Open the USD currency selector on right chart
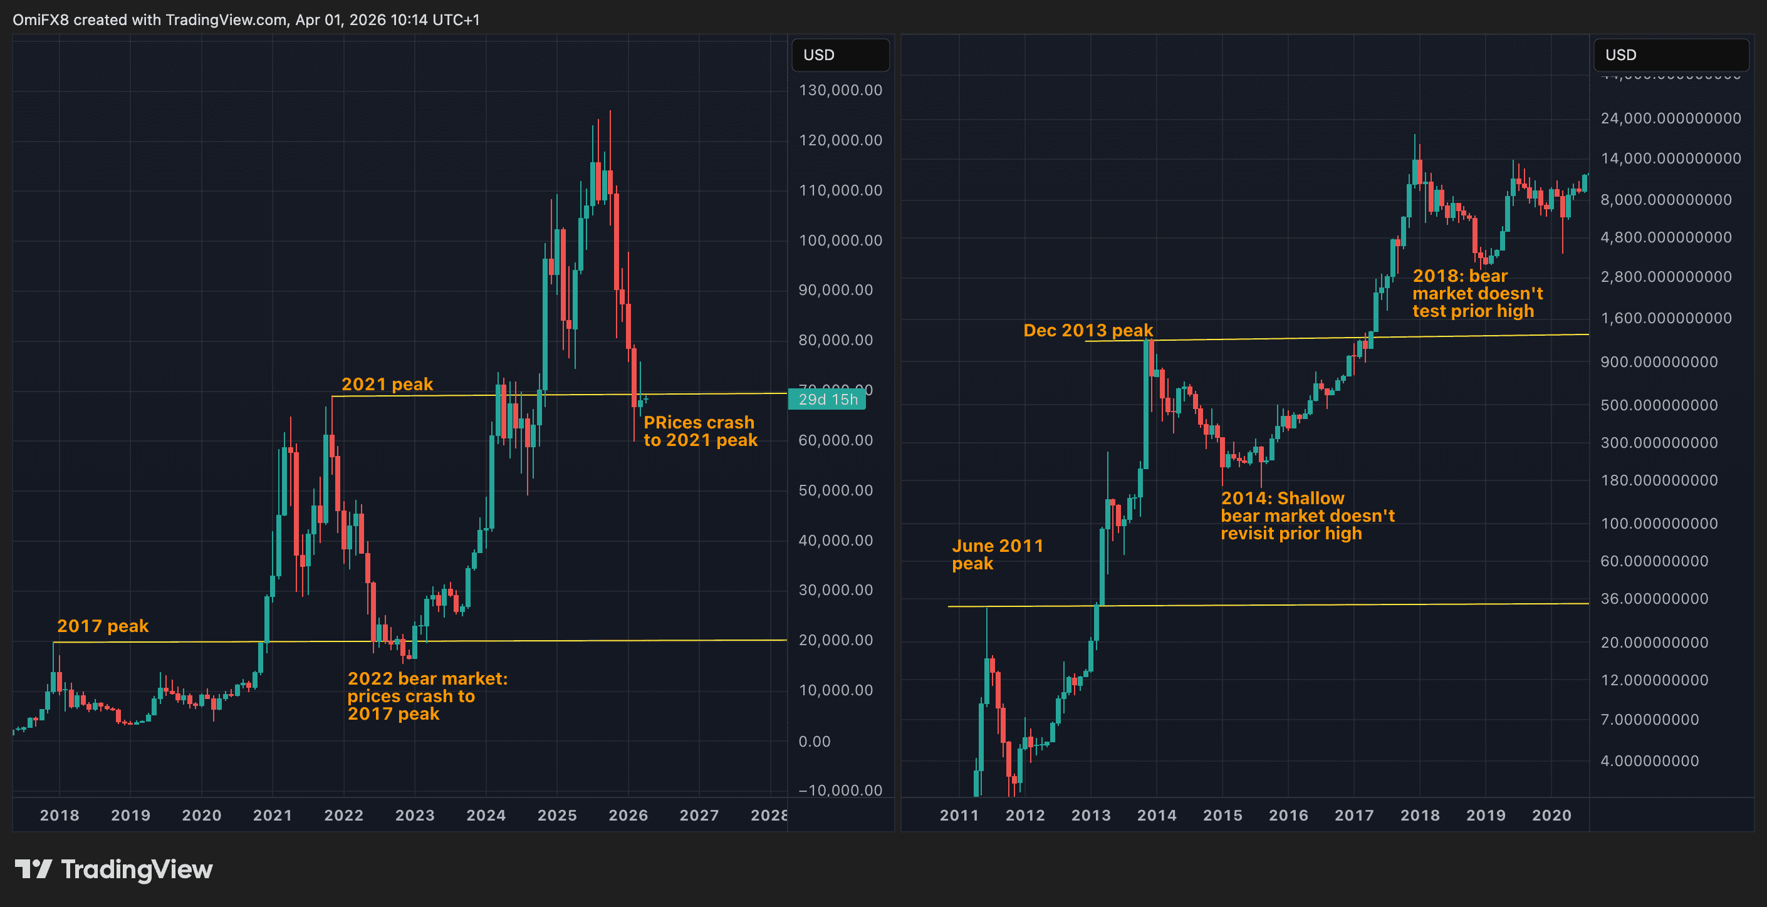 (x=1671, y=55)
